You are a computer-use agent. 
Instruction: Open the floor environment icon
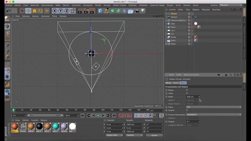[131, 11]
